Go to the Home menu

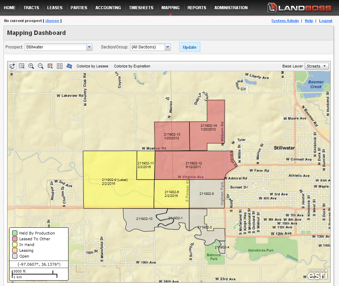click(9, 8)
